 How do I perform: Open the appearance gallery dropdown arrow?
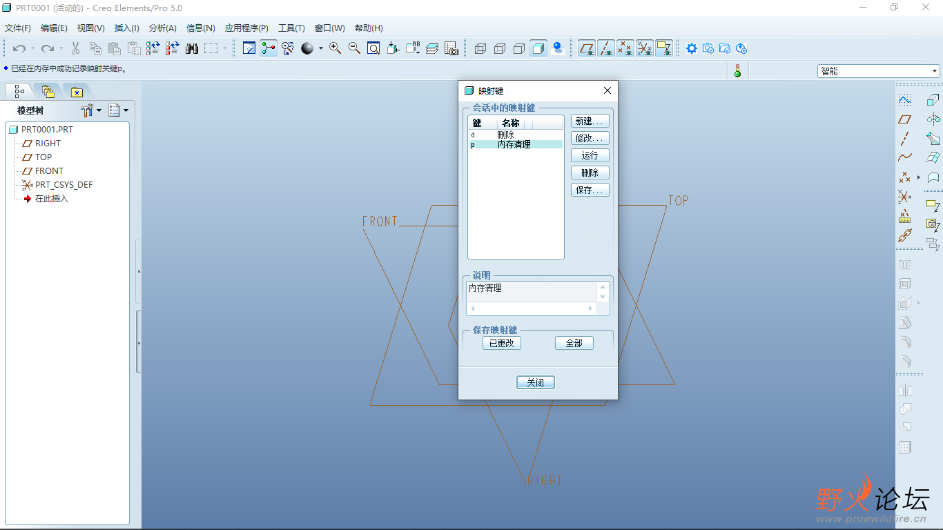pyautogui.click(x=320, y=48)
